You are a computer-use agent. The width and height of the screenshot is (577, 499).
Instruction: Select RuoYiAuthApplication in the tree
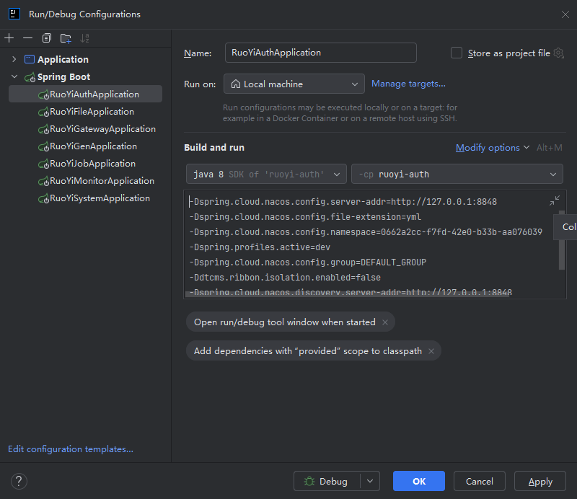point(85,94)
